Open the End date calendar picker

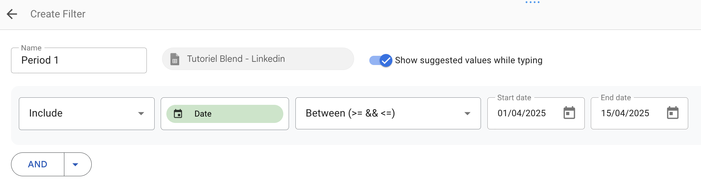click(673, 113)
